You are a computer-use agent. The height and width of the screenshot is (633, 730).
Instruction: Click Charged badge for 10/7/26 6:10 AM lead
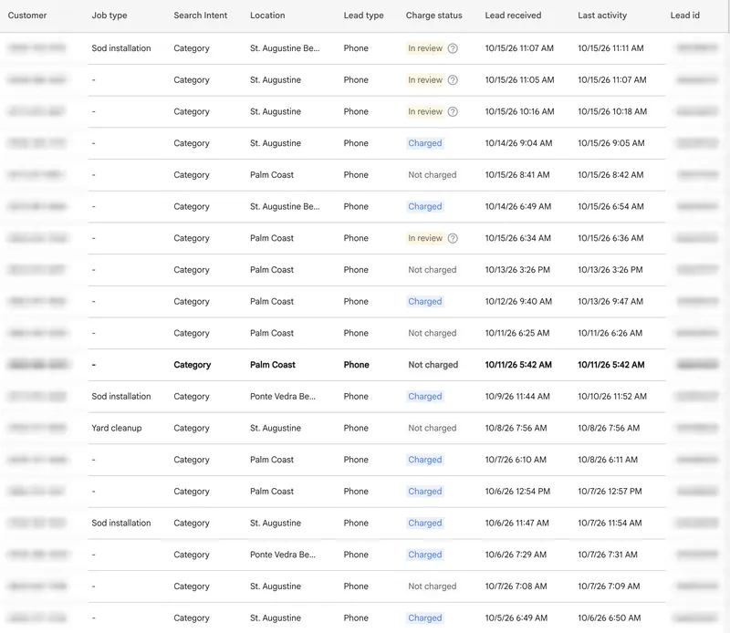tap(424, 460)
